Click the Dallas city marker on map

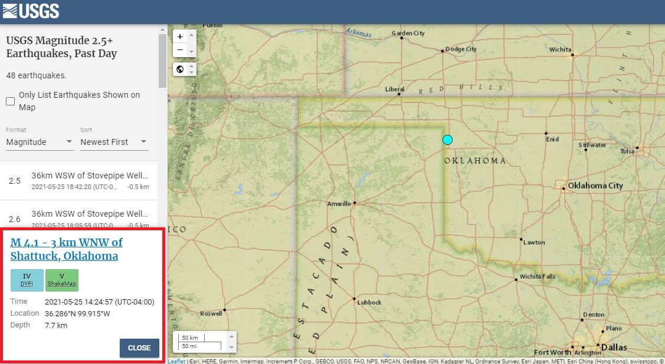click(x=598, y=345)
